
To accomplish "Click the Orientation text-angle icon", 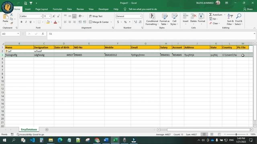I will [x=80, y=16].
